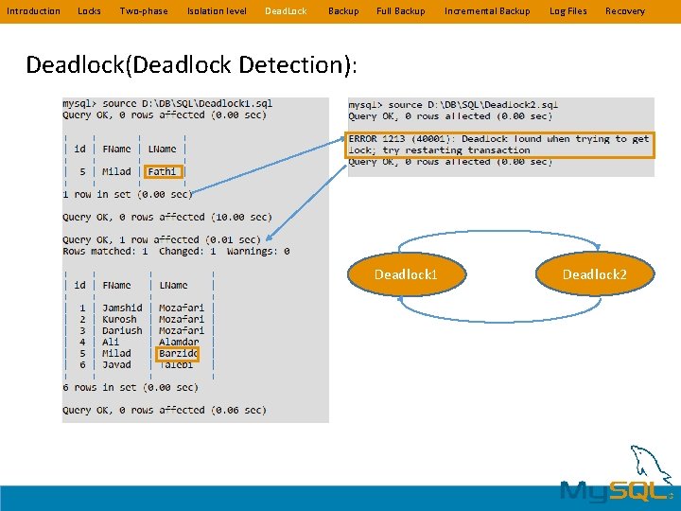The image size is (681, 511).
Task: Open the Isolation level tab
Action: 217,11
